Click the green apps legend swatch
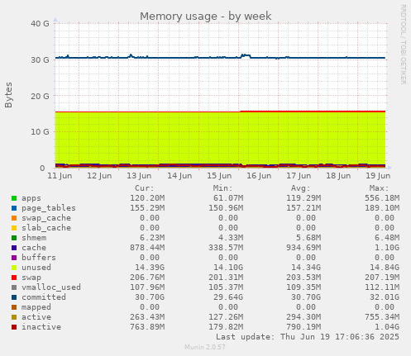This screenshot has width=411, height=356. [14, 198]
